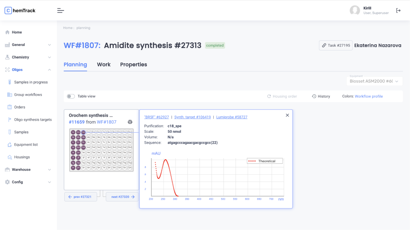The width and height of the screenshot is (410, 230).
Task: Click the completed status badge
Action: click(x=215, y=45)
